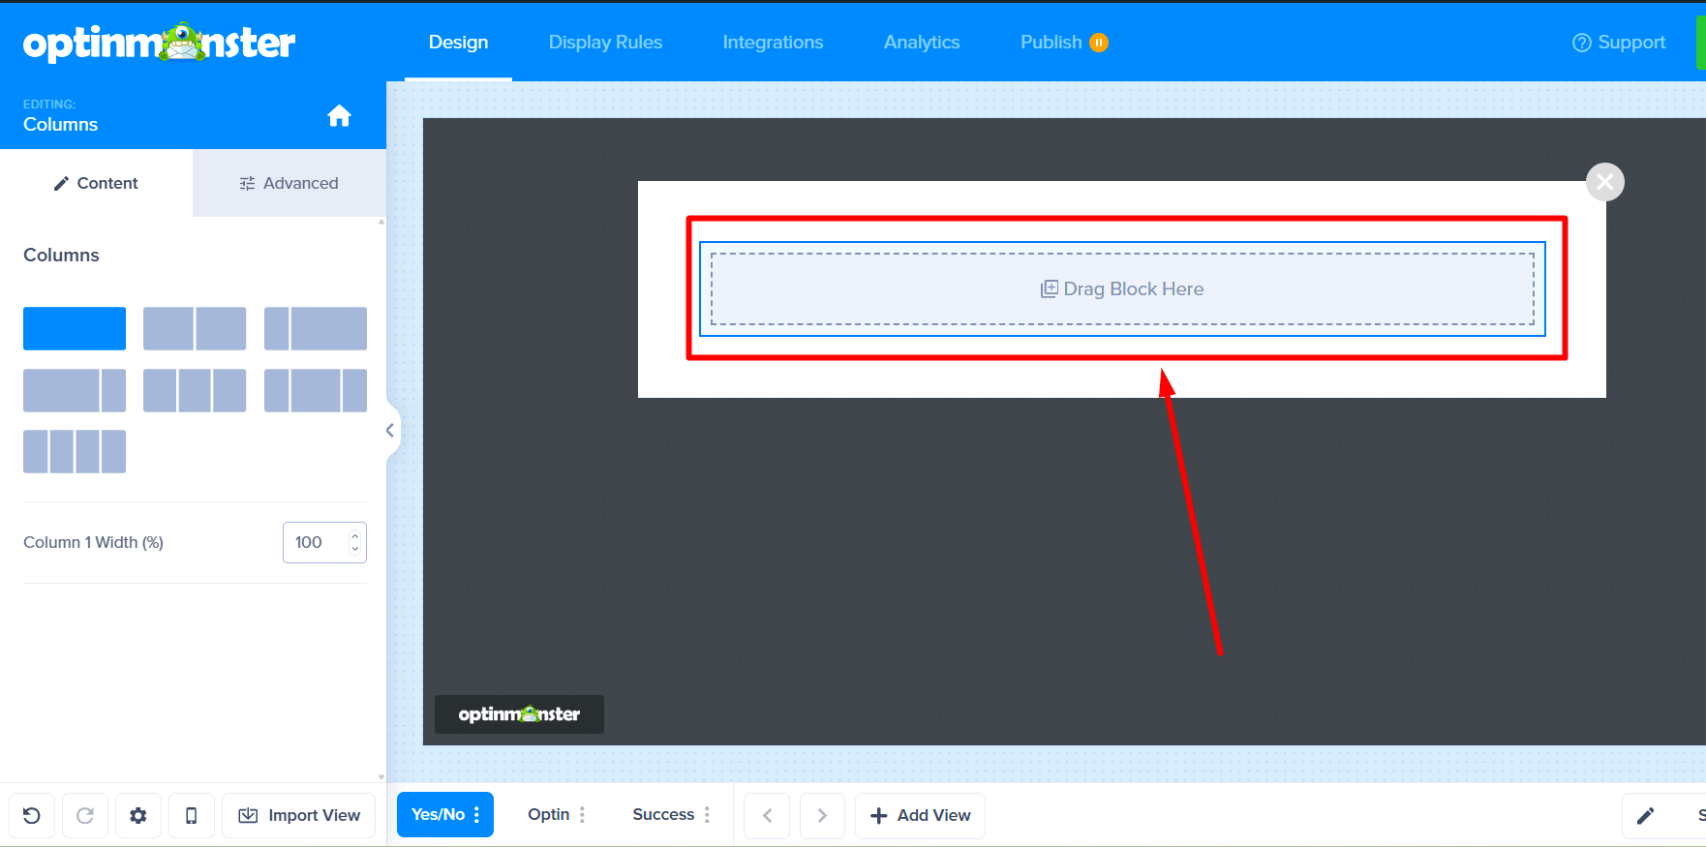Go to the next view arrow
The width and height of the screenshot is (1706, 847).
click(x=821, y=815)
